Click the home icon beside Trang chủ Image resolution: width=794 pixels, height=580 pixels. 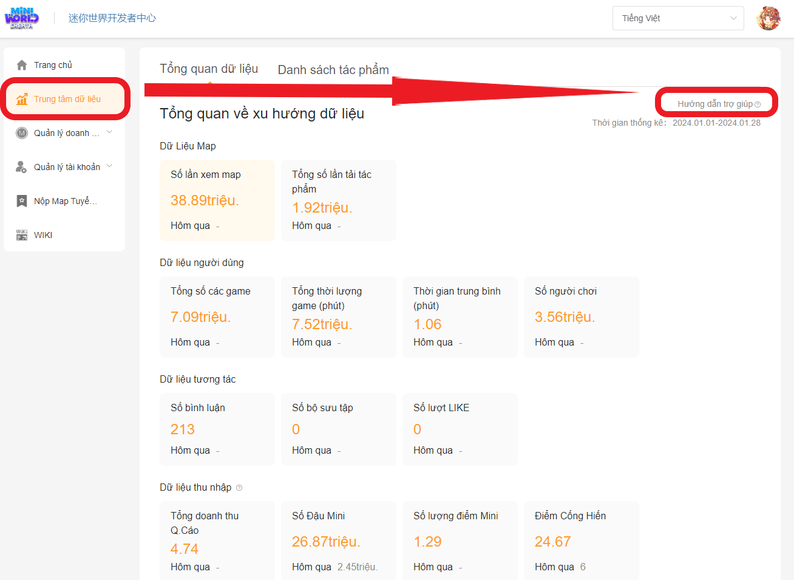pos(22,65)
